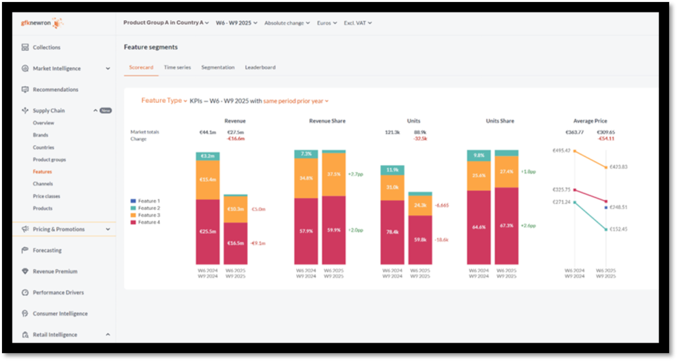Viewport: 677px width, 361px height.
Task: Click the Supply Chain icon
Action: click(x=25, y=111)
